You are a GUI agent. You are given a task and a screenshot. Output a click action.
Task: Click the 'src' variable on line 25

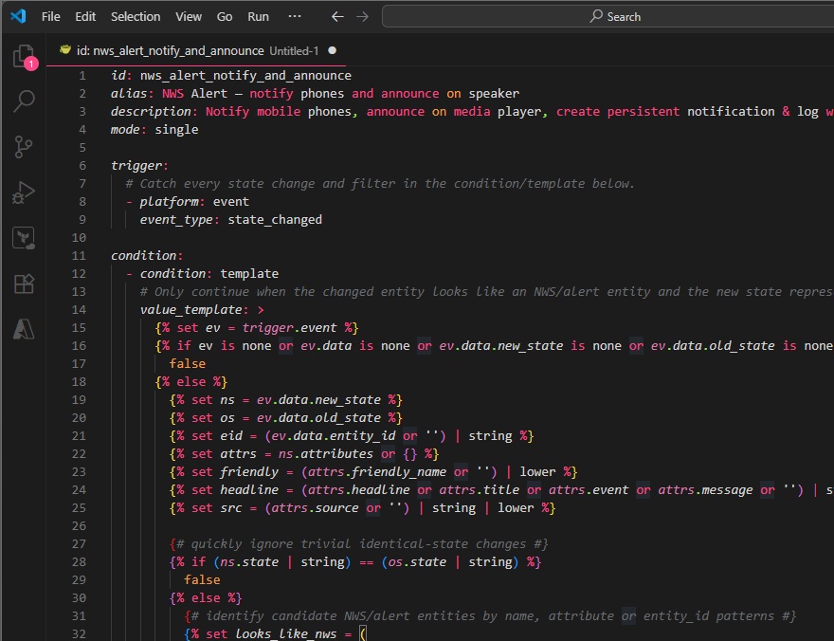pos(231,508)
